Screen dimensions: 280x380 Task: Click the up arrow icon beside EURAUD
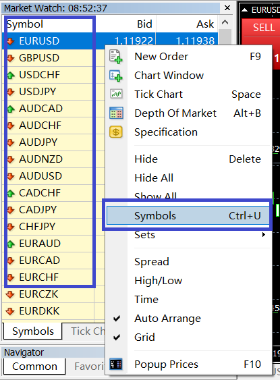[10, 244]
